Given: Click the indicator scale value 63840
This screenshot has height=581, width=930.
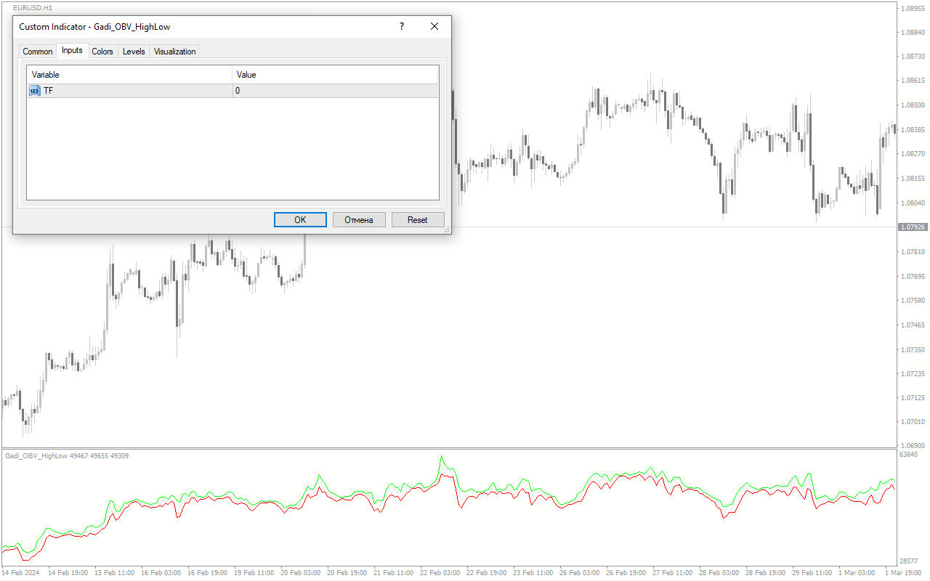Looking at the screenshot, I should click(x=909, y=455).
